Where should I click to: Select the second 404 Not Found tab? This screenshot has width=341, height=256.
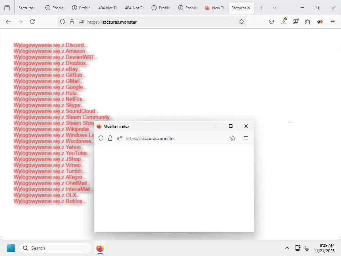(x=135, y=8)
